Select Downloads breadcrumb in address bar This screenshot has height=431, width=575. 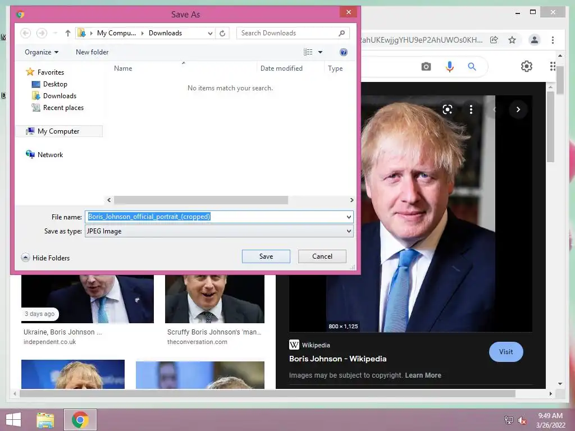coord(165,33)
